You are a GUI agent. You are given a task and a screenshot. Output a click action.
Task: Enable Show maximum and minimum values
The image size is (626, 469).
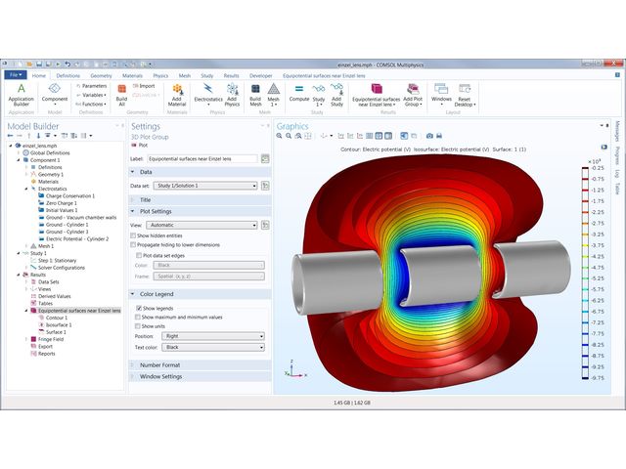point(138,318)
